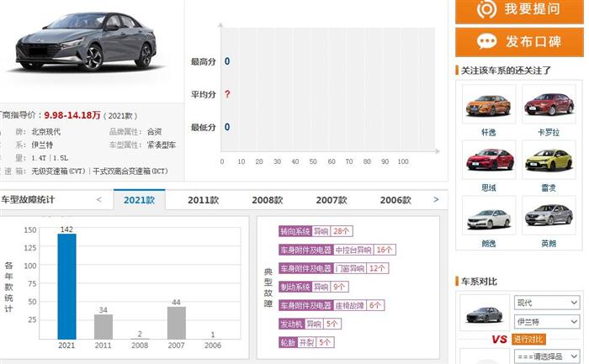Image resolution: width=589 pixels, height=364 pixels.
Task: Click the 伊兰特 series name in specs
Action: [42, 145]
